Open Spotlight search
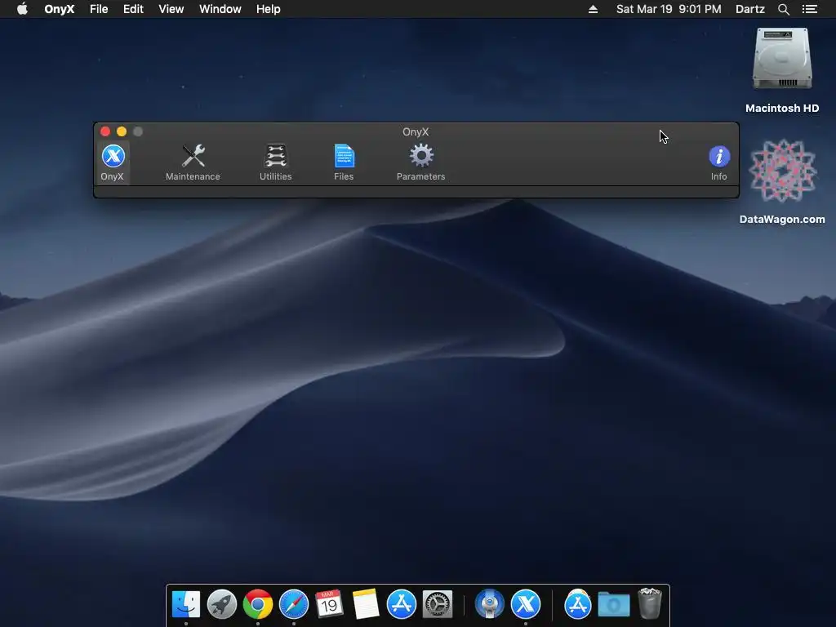836x627 pixels. (784, 9)
